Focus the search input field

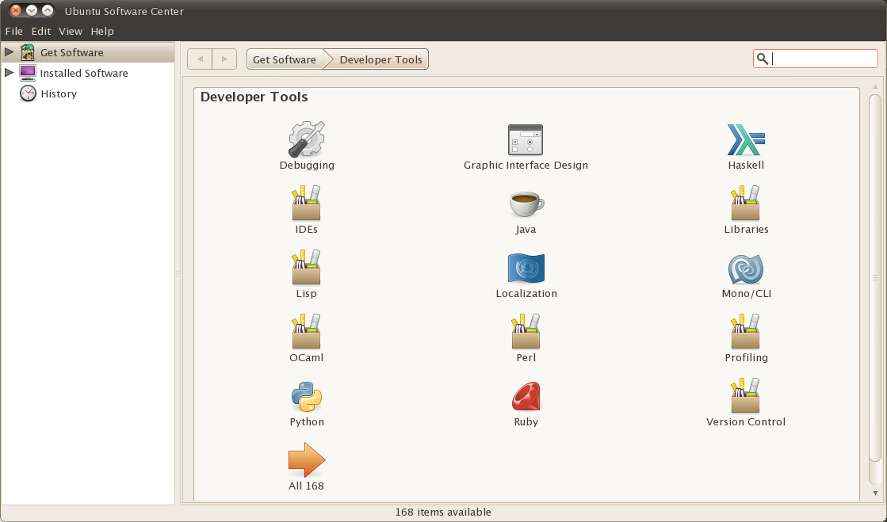pyautogui.click(x=815, y=59)
